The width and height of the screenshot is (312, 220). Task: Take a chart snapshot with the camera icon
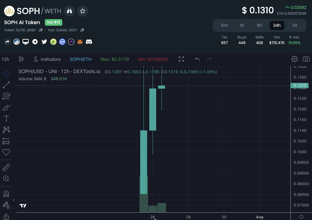point(306,59)
